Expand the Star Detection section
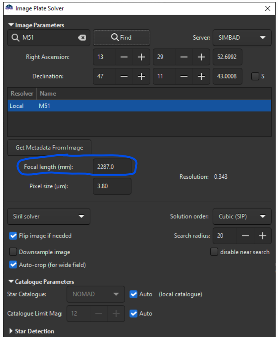This screenshot has height=337, width=278. click(11, 331)
